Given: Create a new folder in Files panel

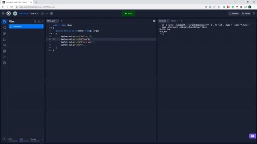Looking at the screenshot, I should coord(39,22).
